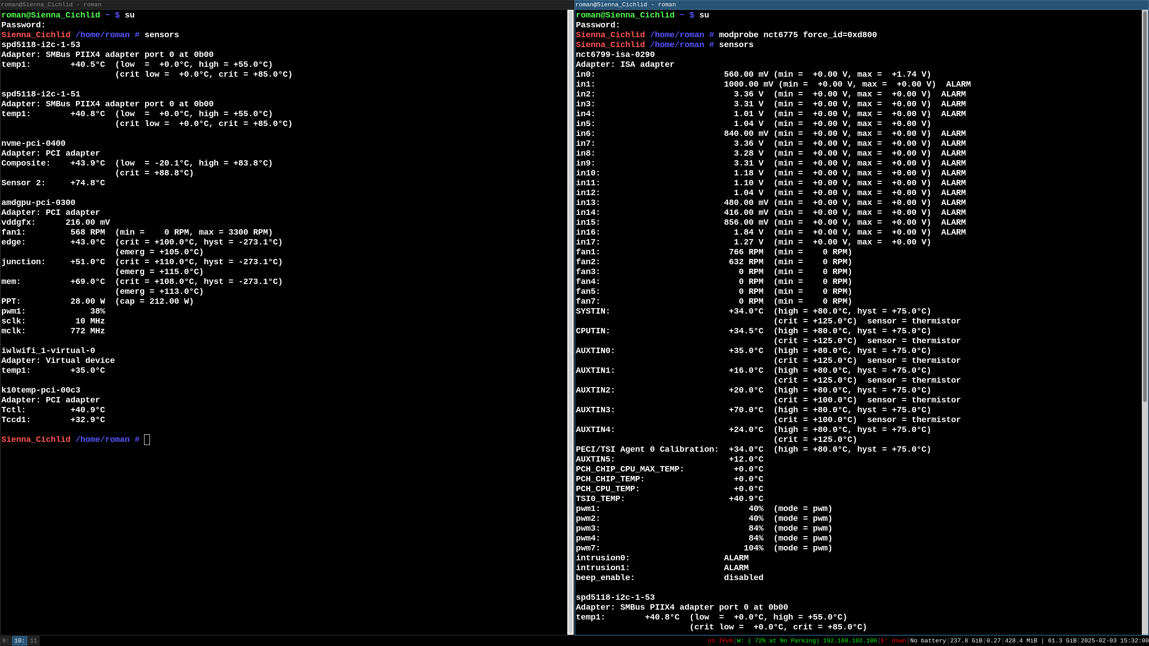Image resolution: width=1149 pixels, height=646 pixels.
Task: Click the 'Sensor 2: +74.8°C' line
Action: [x=53, y=183]
